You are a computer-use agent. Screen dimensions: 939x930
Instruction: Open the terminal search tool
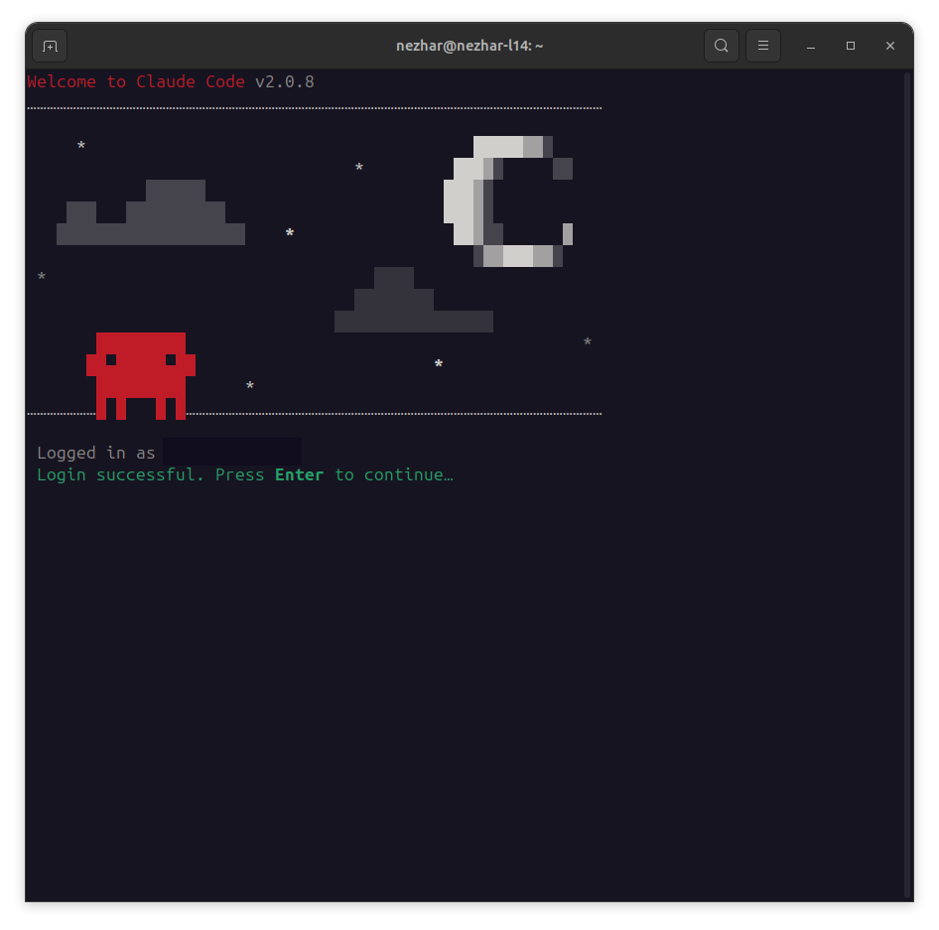click(x=721, y=46)
